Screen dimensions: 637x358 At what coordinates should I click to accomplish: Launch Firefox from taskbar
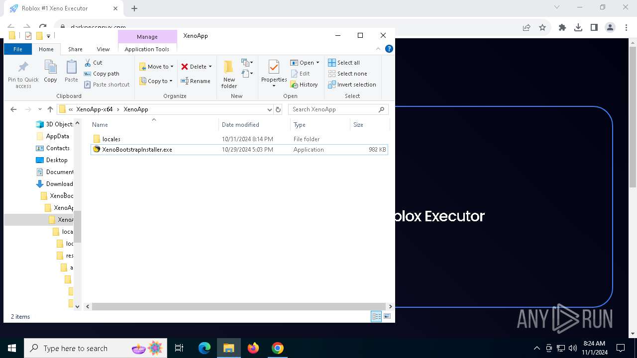click(253, 348)
